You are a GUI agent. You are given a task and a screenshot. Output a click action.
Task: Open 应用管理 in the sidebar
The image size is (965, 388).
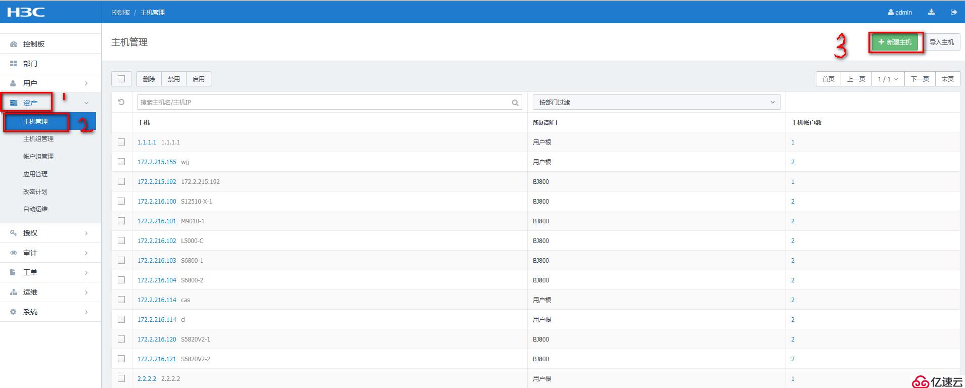pos(35,174)
